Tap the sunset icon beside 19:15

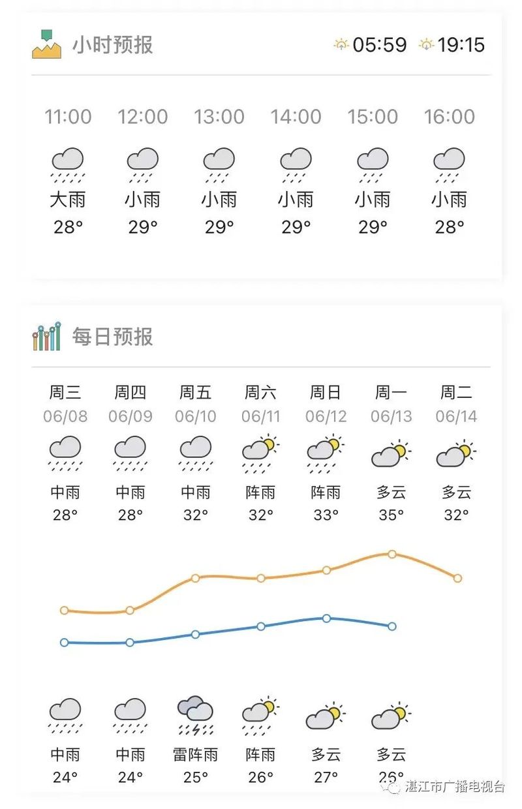coord(426,44)
